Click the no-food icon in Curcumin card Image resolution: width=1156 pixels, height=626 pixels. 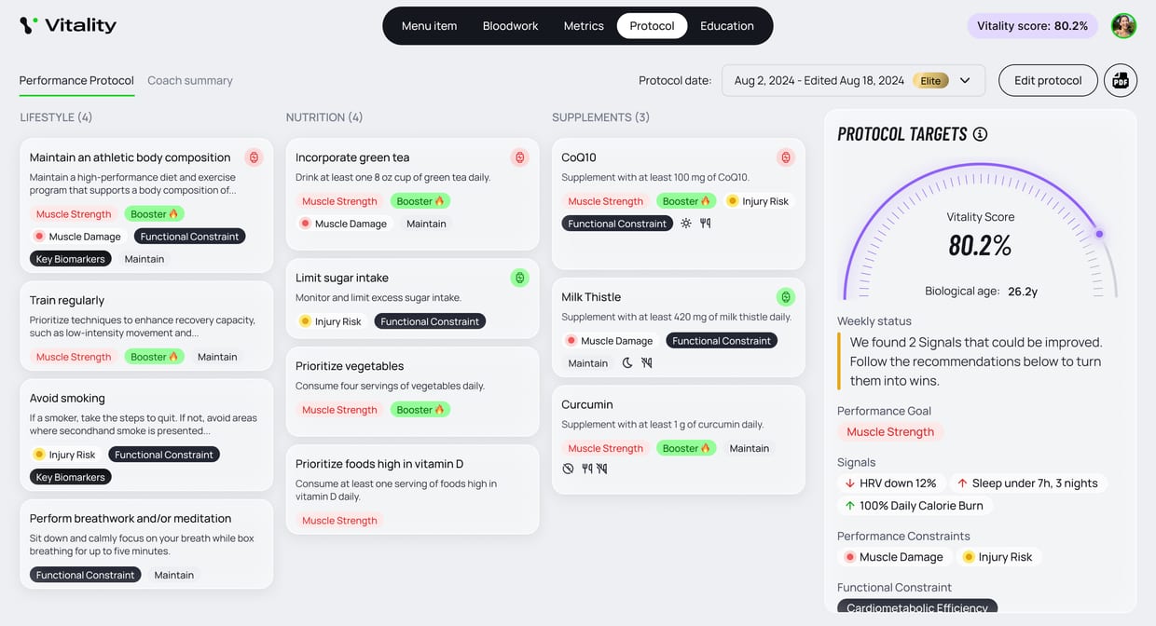tap(568, 469)
